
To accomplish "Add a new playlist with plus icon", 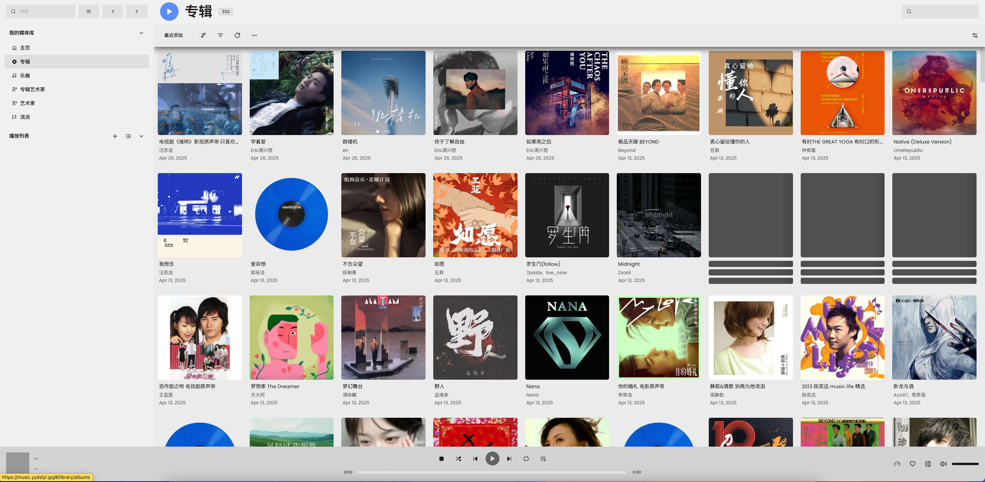I will (x=115, y=136).
